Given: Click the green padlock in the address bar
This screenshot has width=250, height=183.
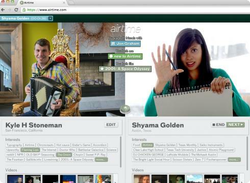Looking at the screenshot, I should (24, 10).
